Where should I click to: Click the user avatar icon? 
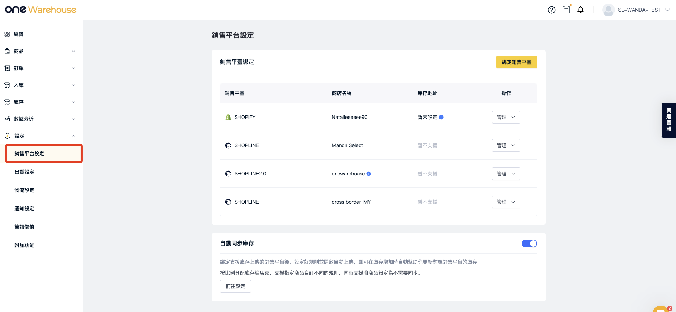pos(609,10)
